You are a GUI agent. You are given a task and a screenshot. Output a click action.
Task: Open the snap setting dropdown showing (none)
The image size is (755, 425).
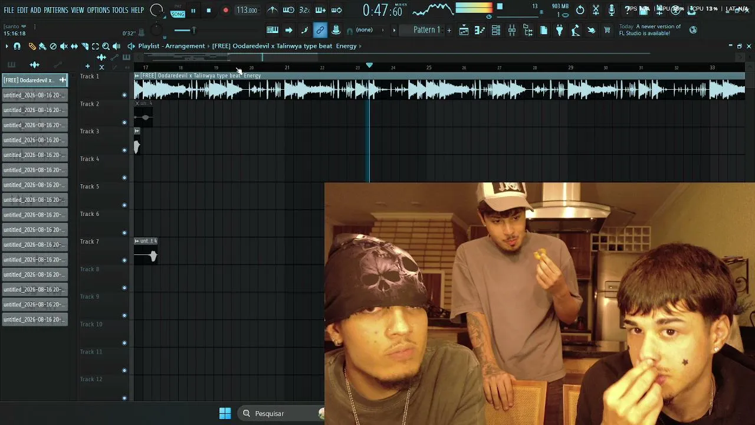pyautogui.click(x=369, y=30)
